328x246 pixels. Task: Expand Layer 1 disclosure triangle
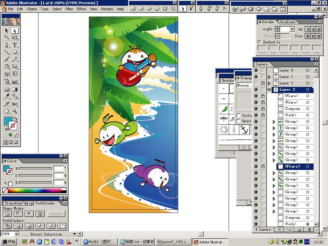pyautogui.click(x=269, y=77)
